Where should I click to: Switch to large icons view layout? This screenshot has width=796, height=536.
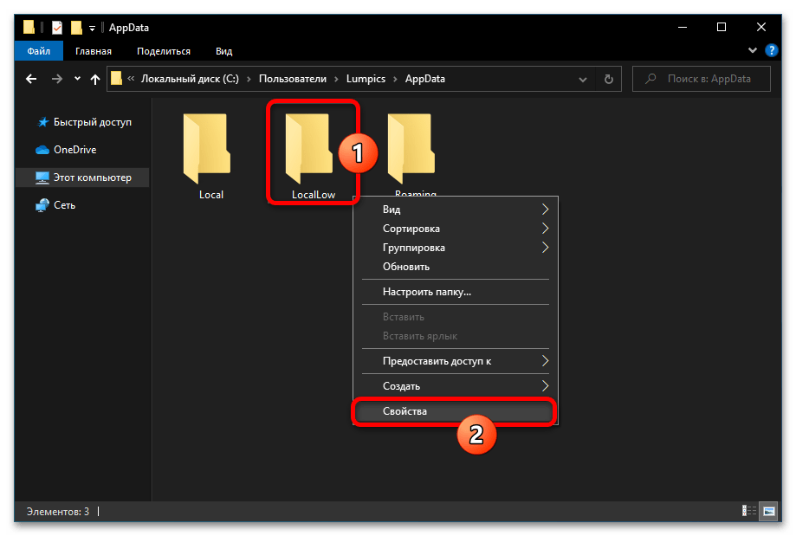click(x=768, y=512)
